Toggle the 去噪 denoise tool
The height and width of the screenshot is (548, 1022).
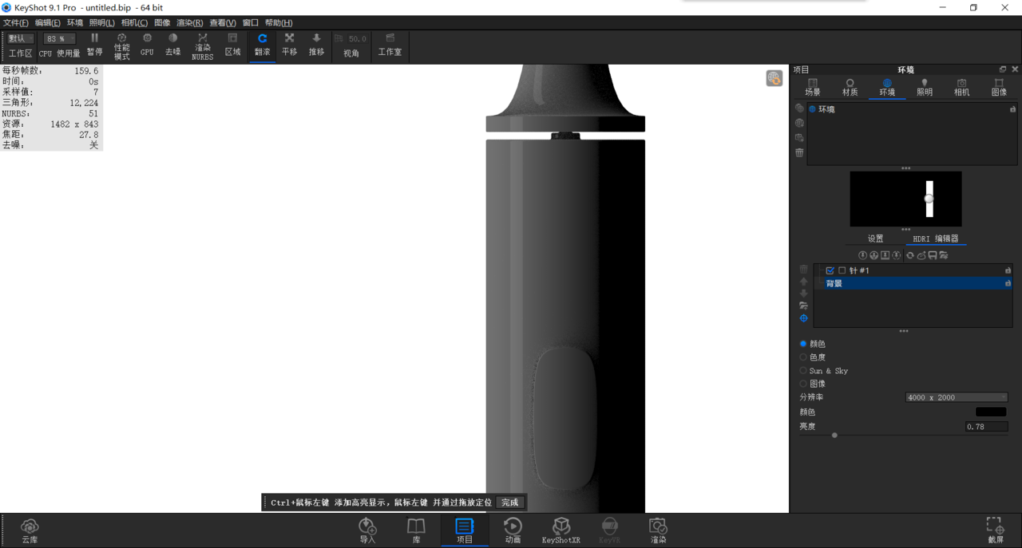(x=172, y=45)
